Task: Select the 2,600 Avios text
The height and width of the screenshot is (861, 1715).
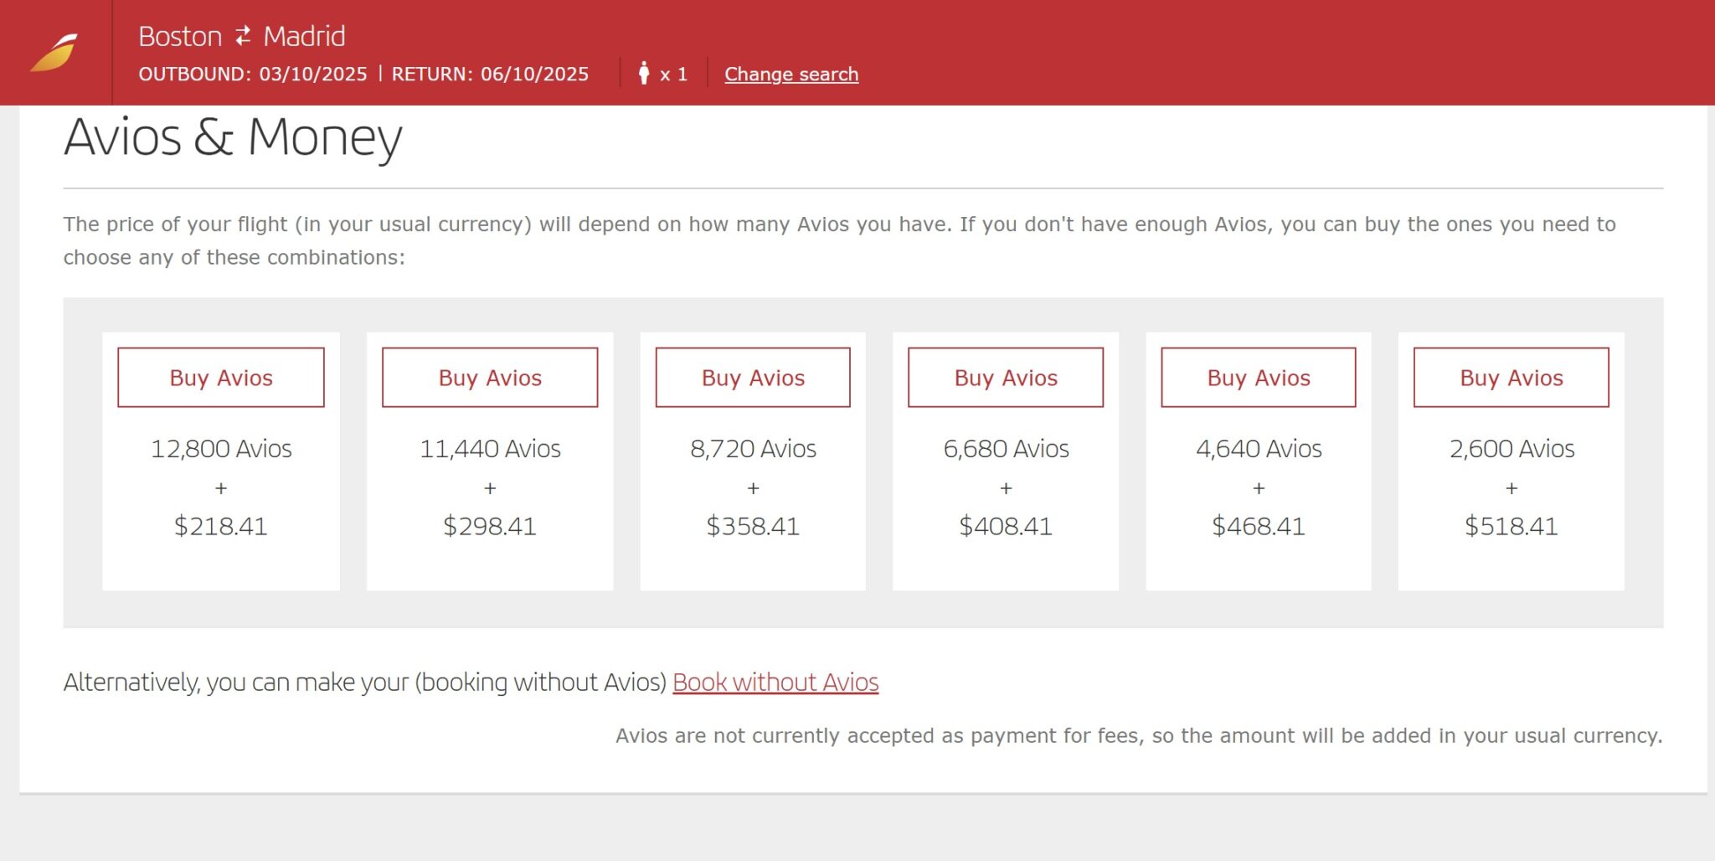Action: 1512,449
